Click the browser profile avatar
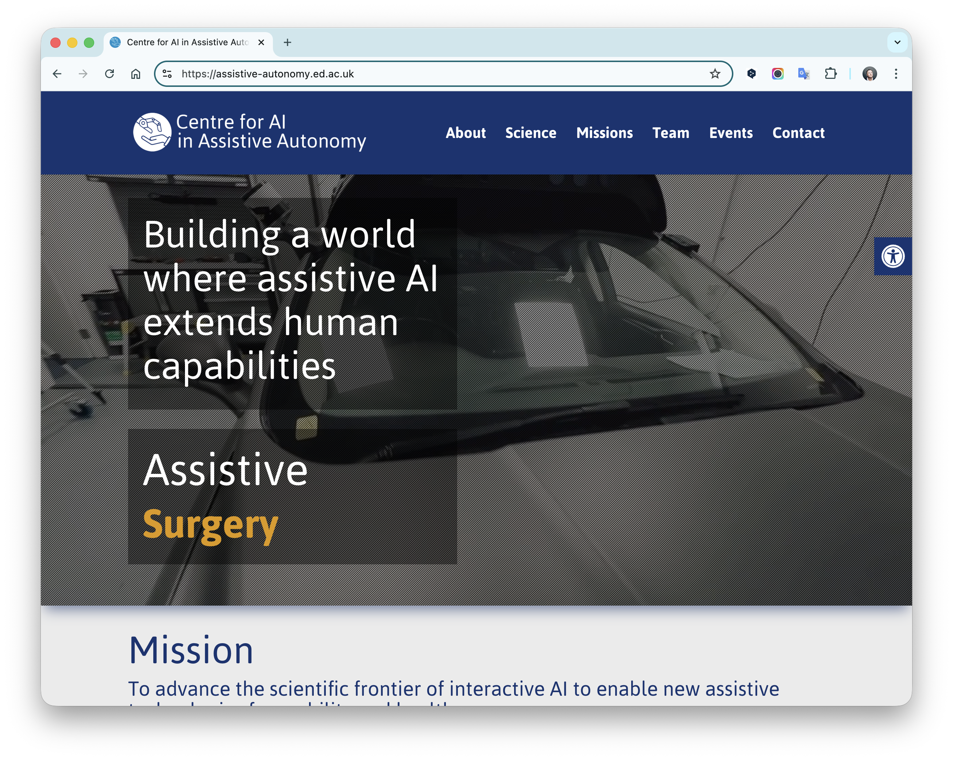 (869, 74)
